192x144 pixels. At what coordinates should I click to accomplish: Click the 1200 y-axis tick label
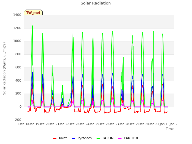pos(17,28)
